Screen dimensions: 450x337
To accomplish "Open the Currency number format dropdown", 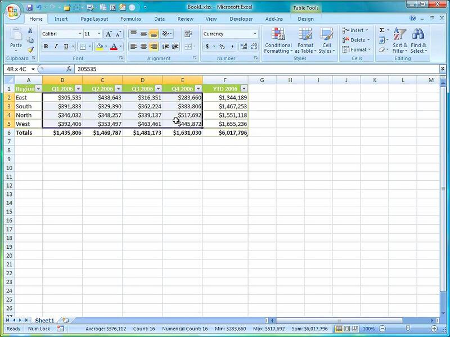I will click(x=255, y=34).
